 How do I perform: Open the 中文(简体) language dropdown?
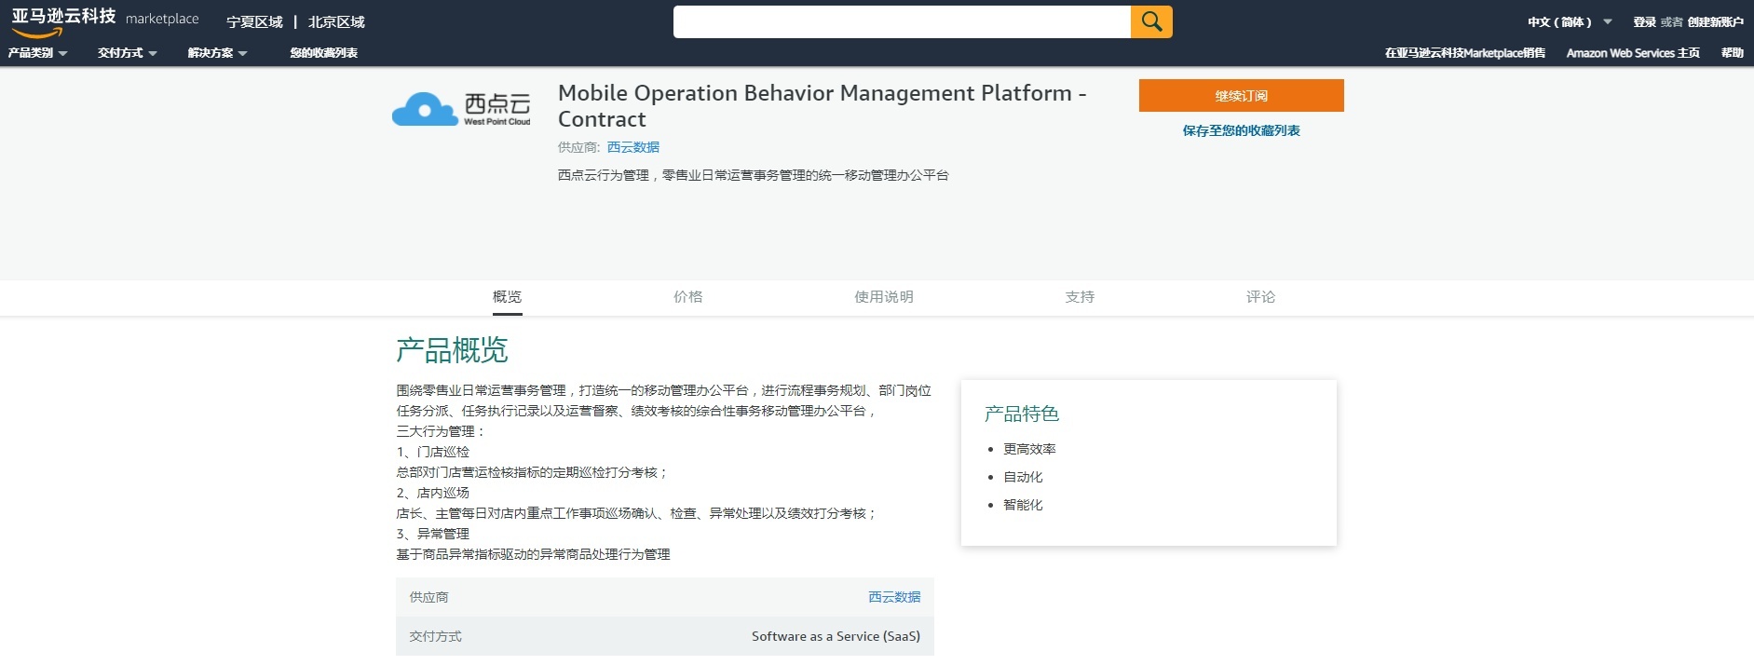click(1570, 22)
